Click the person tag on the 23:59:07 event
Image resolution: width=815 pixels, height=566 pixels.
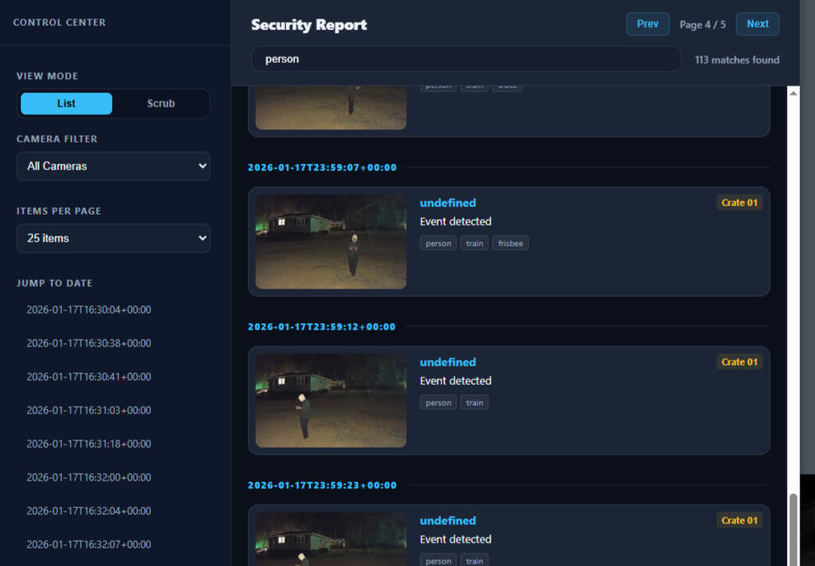pyautogui.click(x=439, y=244)
